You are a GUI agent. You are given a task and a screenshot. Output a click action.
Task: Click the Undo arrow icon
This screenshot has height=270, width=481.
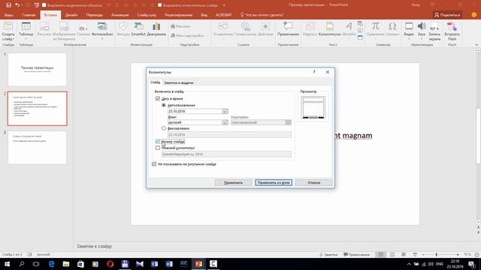coord(17,5)
